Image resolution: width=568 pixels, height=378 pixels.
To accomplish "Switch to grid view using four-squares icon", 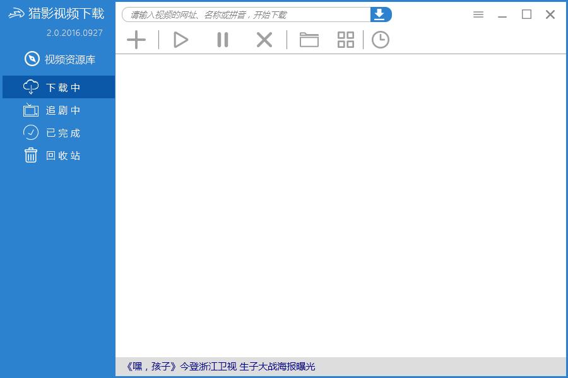I will (345, 40).
